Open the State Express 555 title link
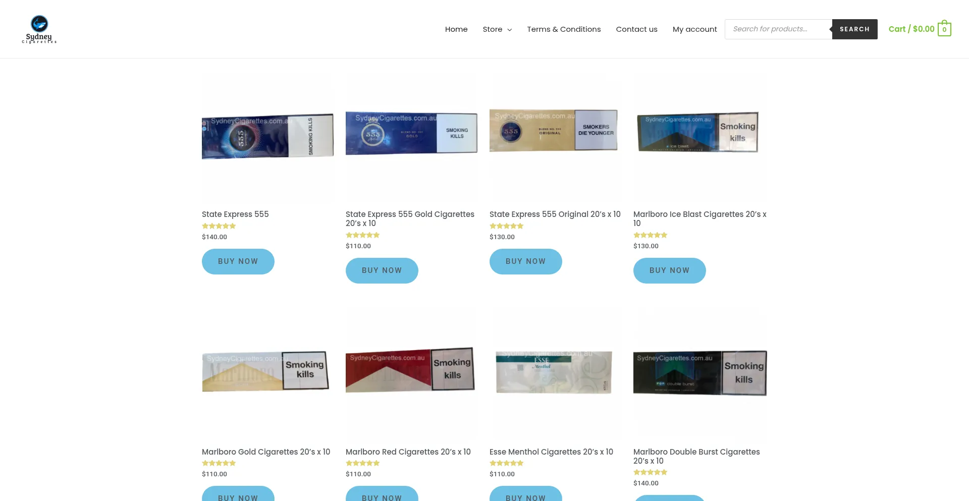This screenshot has width=969, height=501. [235, 214]
